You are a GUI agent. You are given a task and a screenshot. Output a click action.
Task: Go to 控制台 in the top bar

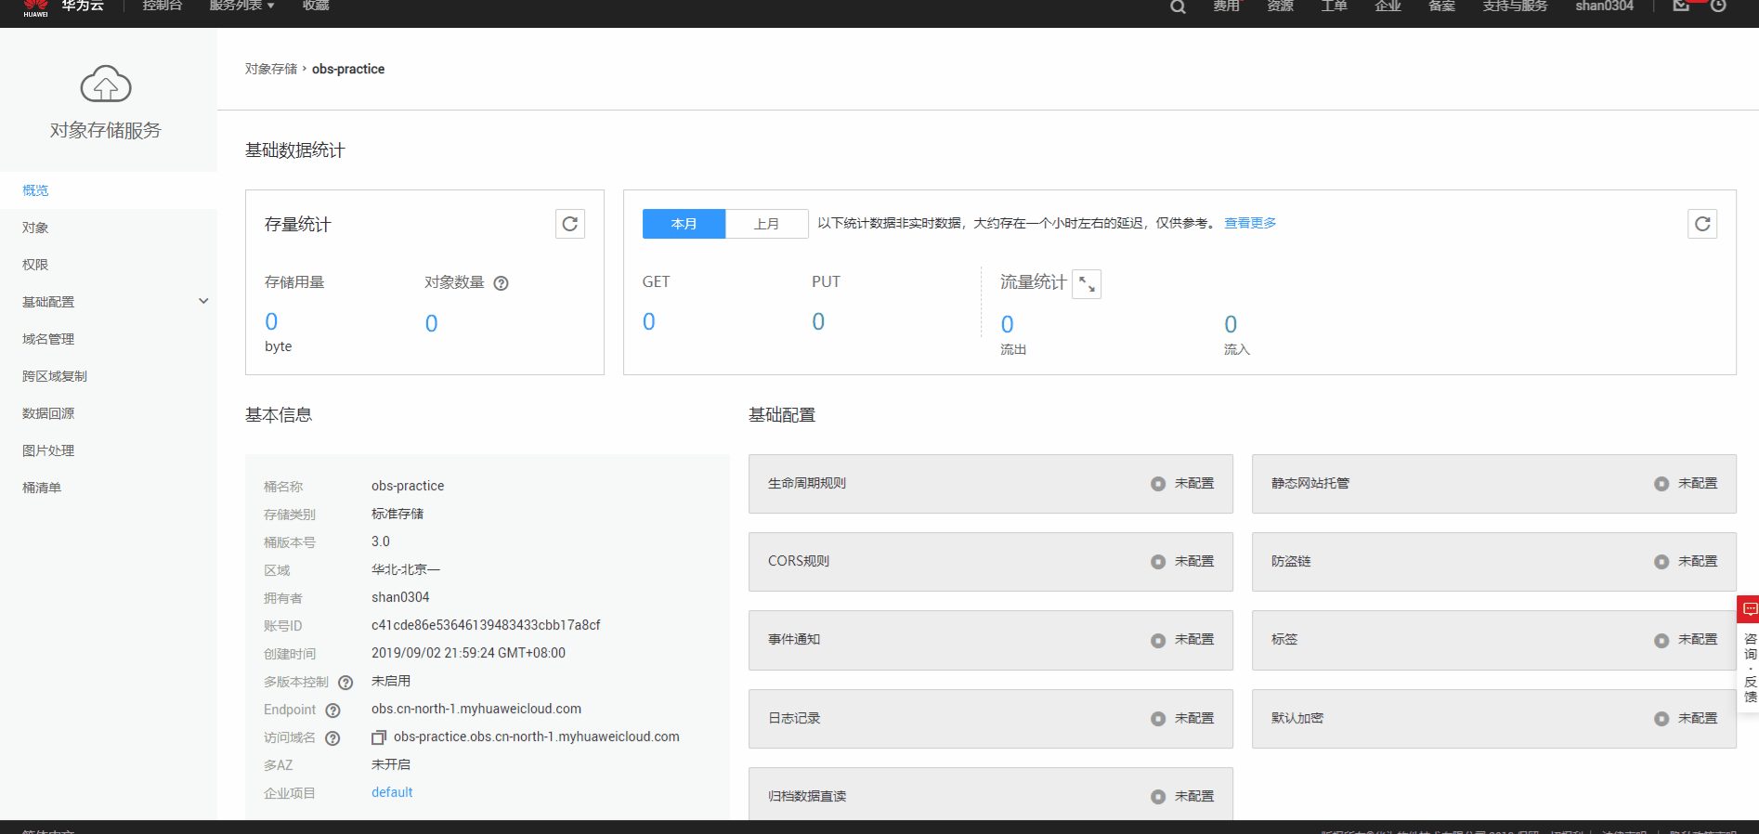pyautogui.click(x=163, y=6)
